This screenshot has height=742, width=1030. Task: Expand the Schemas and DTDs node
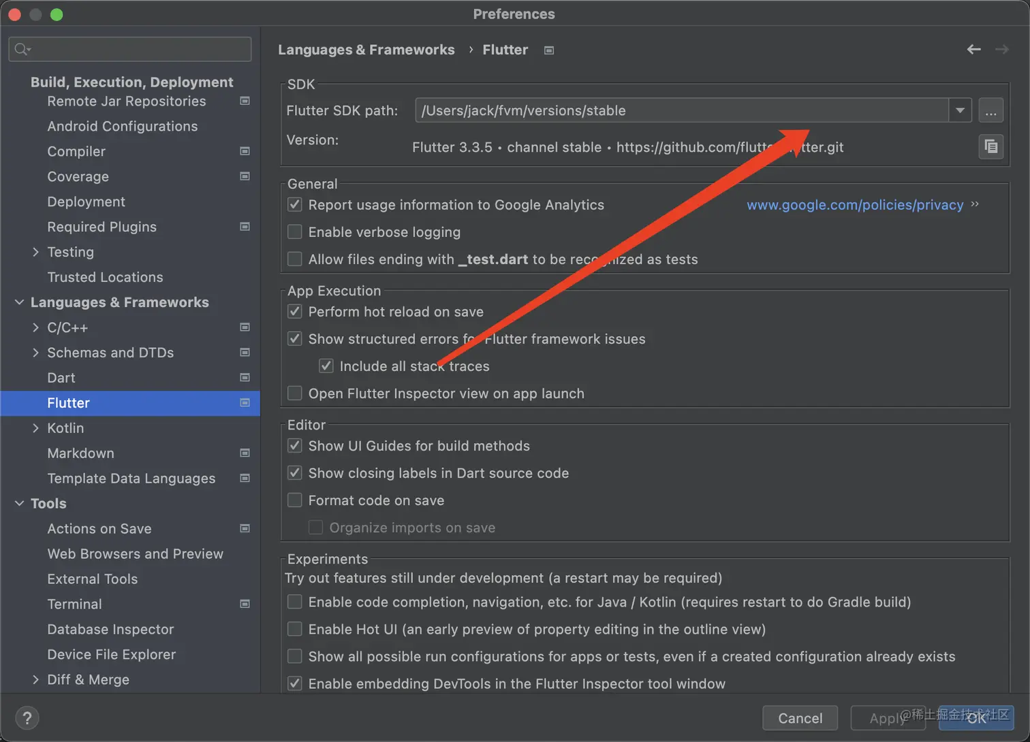35,353
